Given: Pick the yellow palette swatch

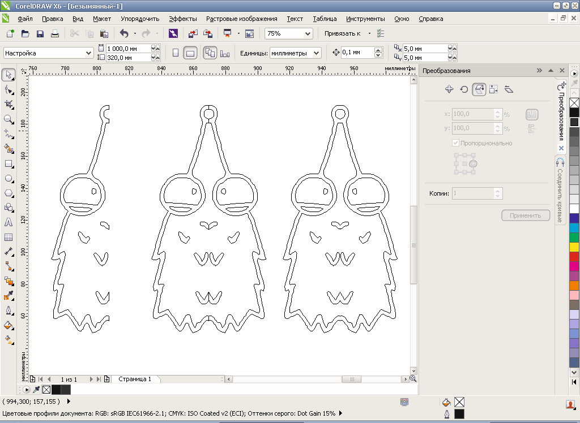Looking at the screenshot, I should (574, 247).
